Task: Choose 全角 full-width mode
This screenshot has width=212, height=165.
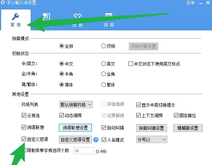Action: [103, 74]
